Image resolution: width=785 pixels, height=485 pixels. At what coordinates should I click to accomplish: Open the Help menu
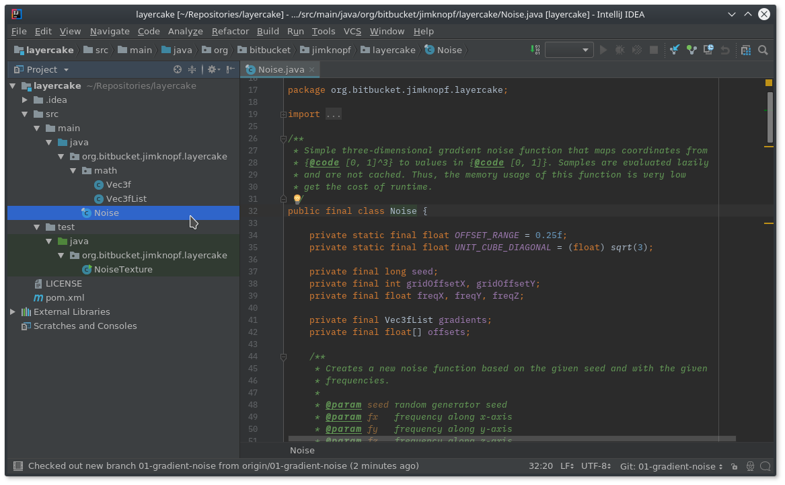pyautogui.click(x=424, y=31)
